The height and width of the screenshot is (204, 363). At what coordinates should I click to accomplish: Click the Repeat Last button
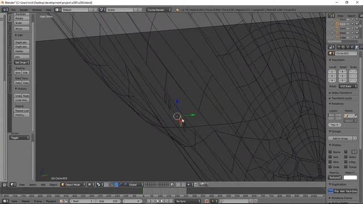click(22, 110)
